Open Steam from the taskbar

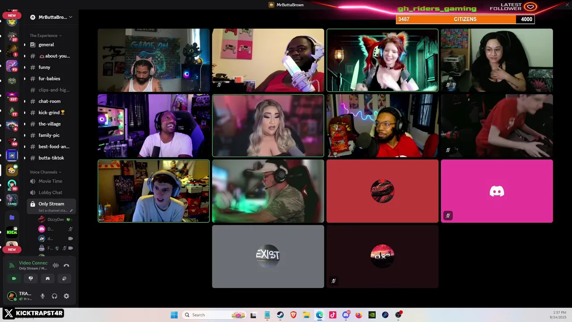(280, 315)
